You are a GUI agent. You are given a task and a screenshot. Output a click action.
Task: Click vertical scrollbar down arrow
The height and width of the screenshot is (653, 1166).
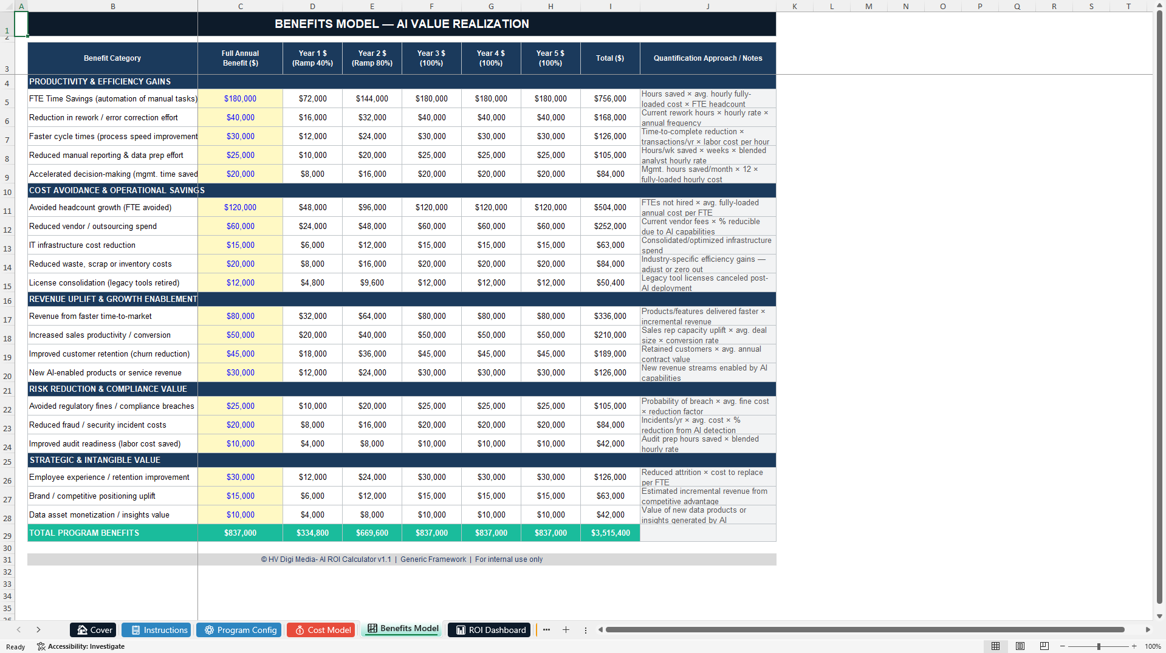(1159, 616)
